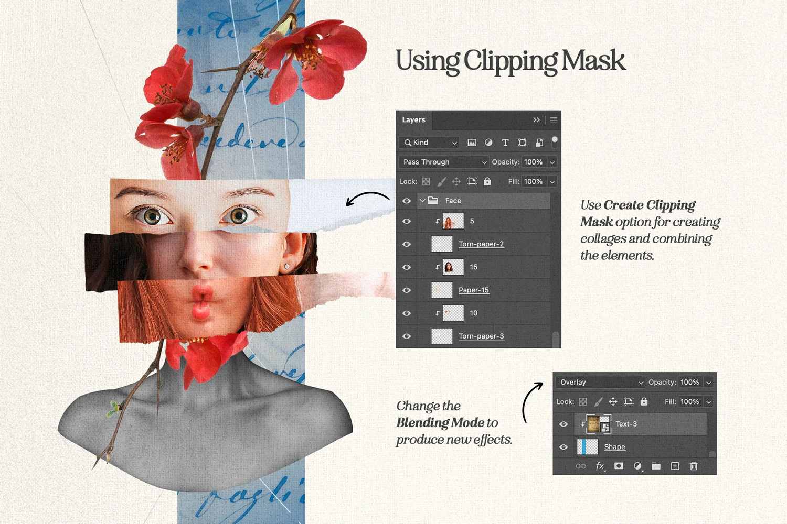Lock position icon in Overlay panel
The image size is (787, 524).
pyautogui.click(x=613, y=401)
